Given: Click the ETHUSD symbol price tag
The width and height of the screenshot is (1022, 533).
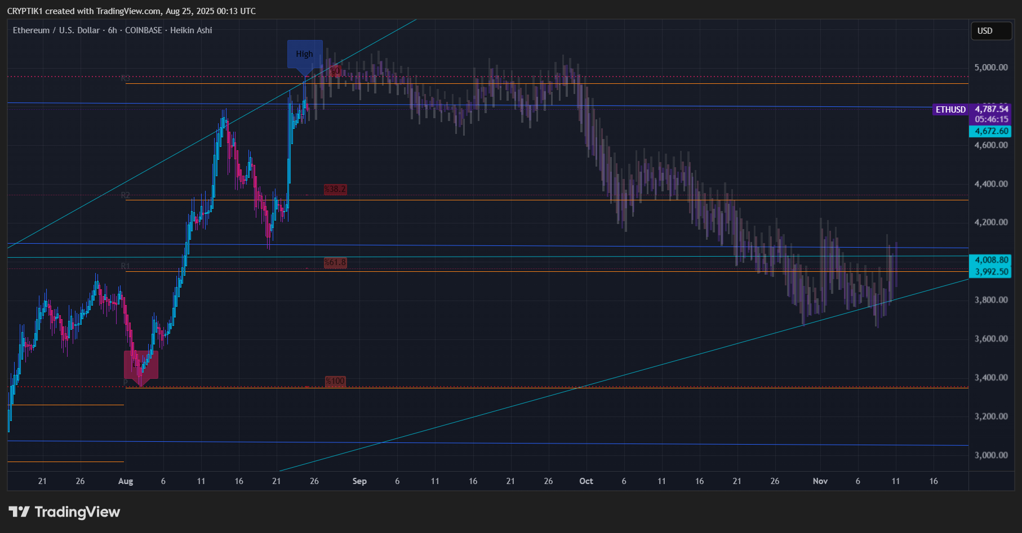Looking at the screenshot, I should coord(950,110).
